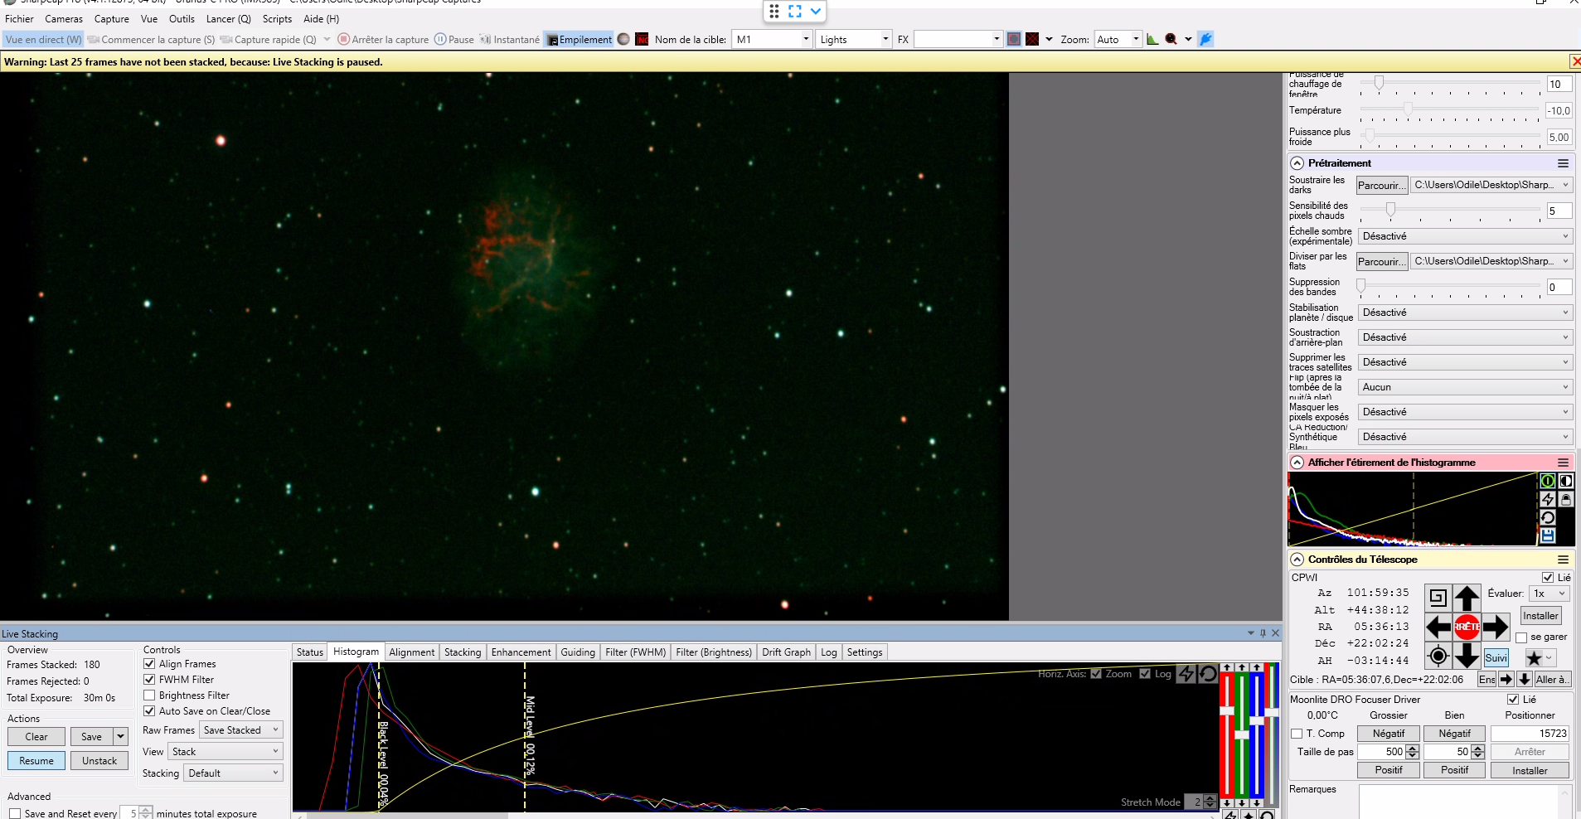Dismiss the yellow warning bar
This screenshot has width=1581, height=819.
click(x=1575, y=61)
